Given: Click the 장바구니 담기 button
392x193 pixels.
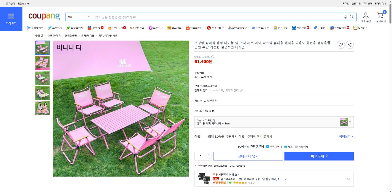Looking at the screenshot, I should point(248,156).
